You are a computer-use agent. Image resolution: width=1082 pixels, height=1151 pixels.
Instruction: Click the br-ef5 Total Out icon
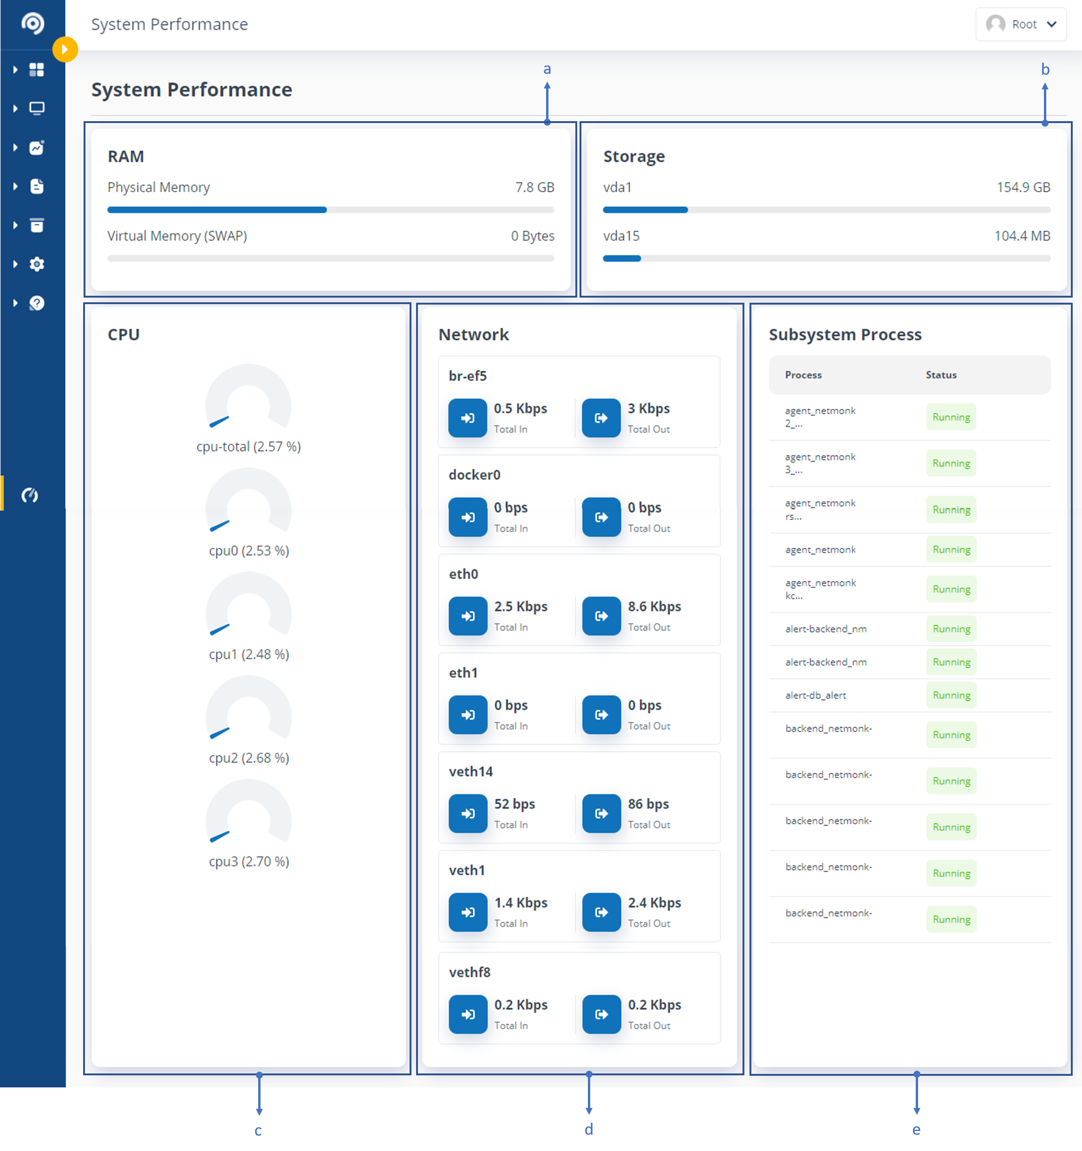point(601,418)
